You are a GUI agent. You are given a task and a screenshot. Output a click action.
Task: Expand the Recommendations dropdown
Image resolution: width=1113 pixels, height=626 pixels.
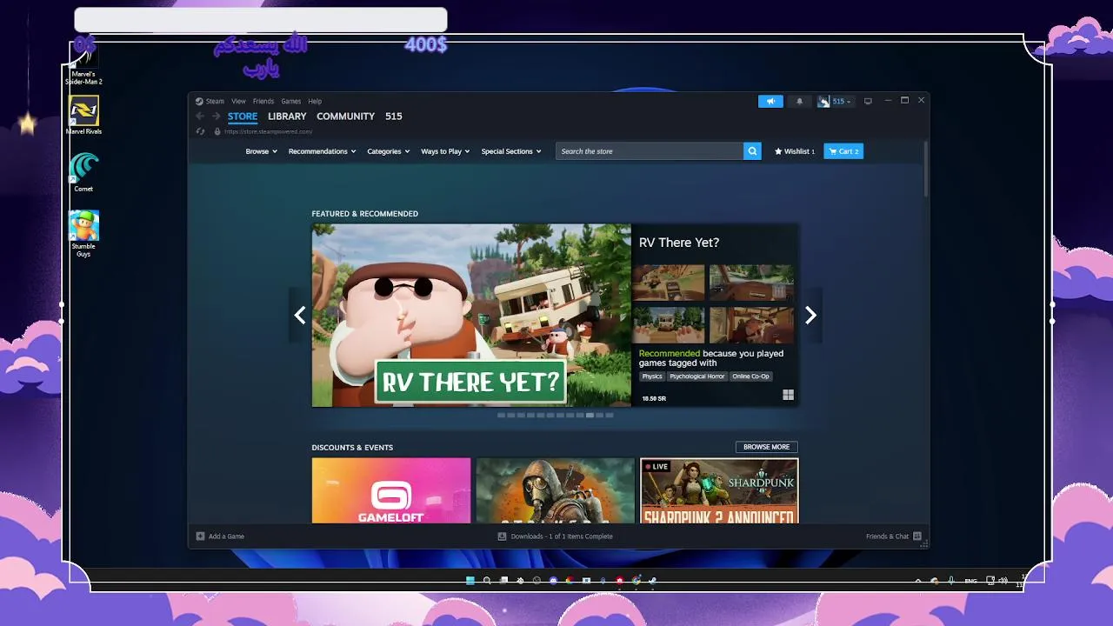(322, 151)
